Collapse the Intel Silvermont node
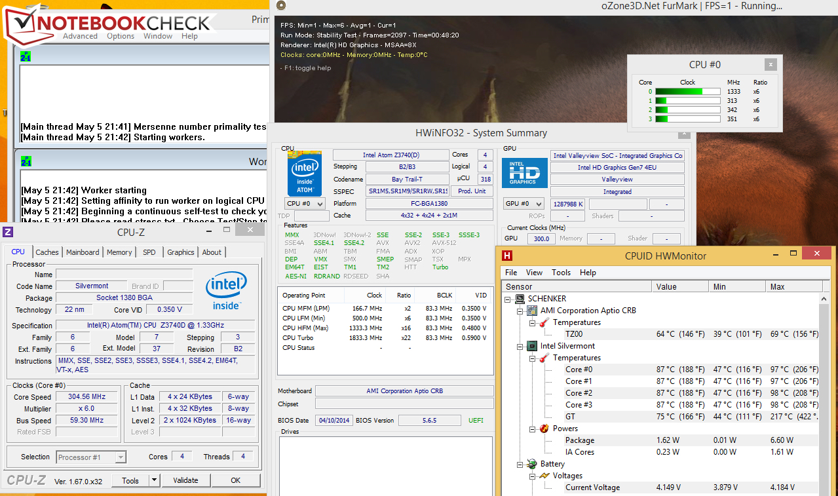Image resolution: width=838 pixels, height=496 pixels. (520, 346)
